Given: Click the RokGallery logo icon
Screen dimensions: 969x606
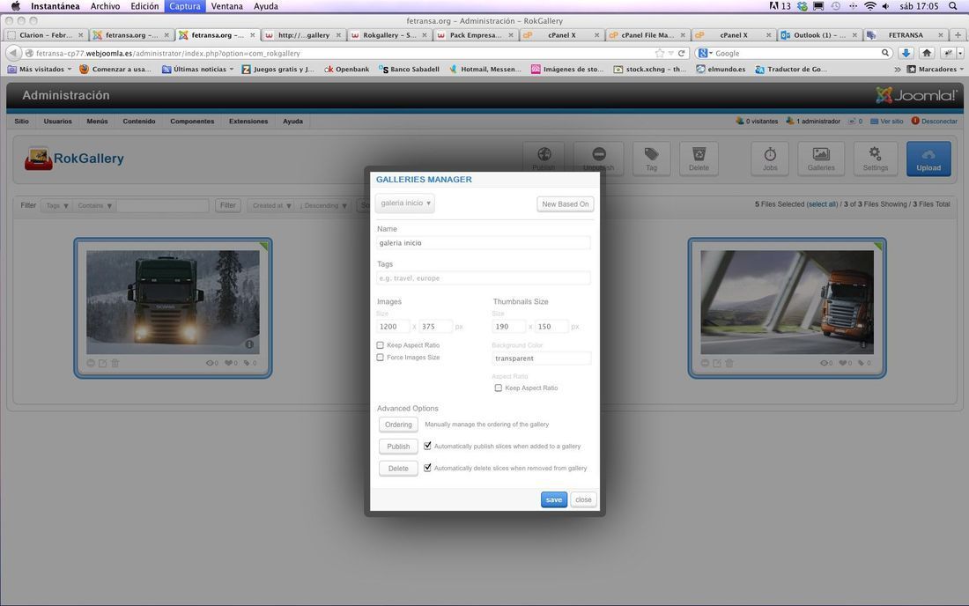Looking at the screenshot, I should [38, 159].
